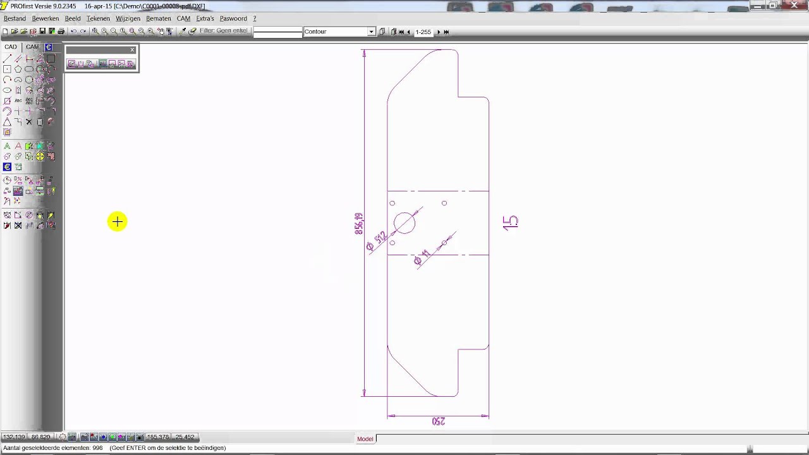
Task: Click the delete trash bin tool
Action: tap(40, 122)
